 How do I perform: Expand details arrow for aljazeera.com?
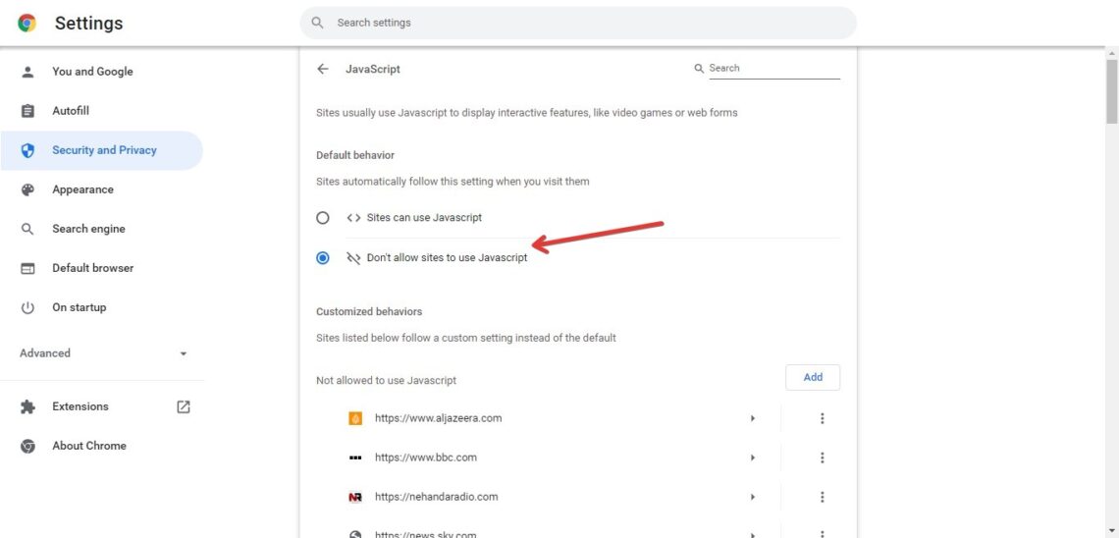(x=753, y=418)
